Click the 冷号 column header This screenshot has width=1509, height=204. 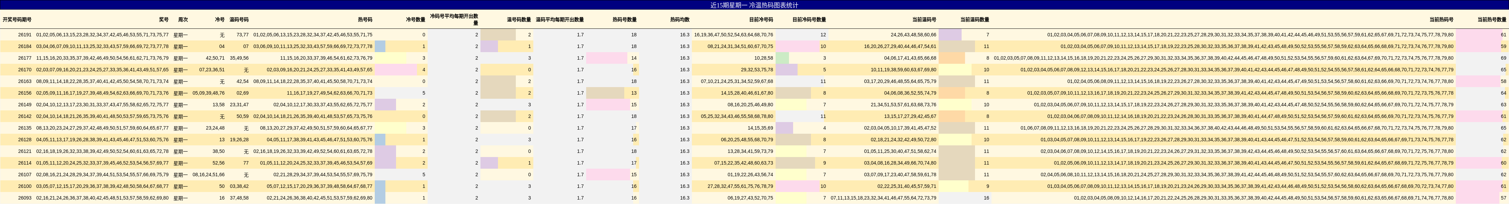pos(220,19)
